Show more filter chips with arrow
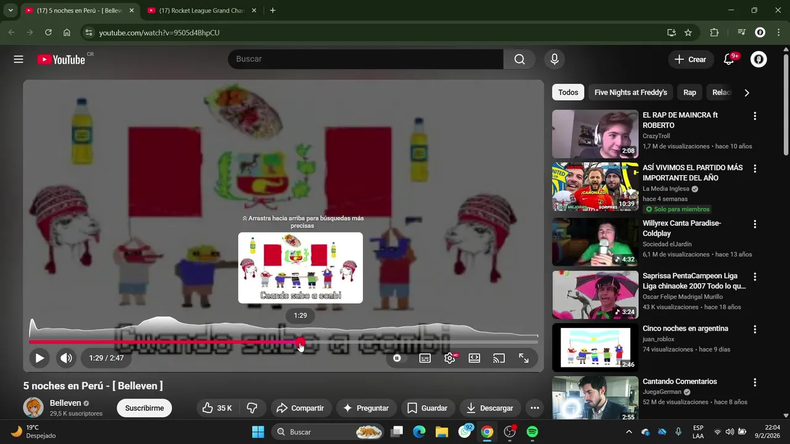790x444 pixels. pyautogui.click(x=746, y=92)
